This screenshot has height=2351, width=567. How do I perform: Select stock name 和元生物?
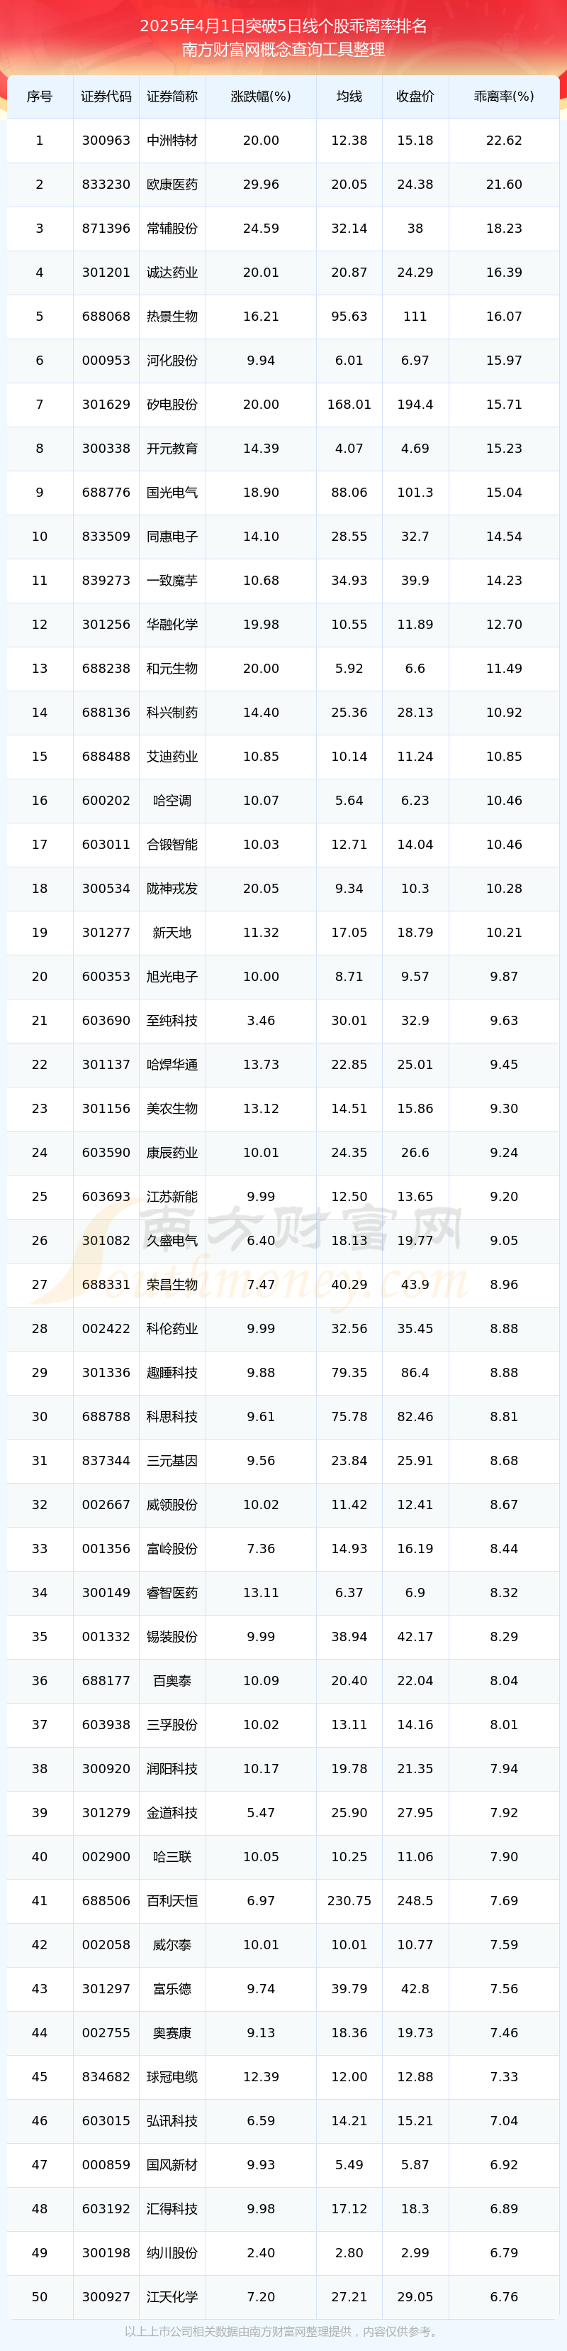pos(172,669)
